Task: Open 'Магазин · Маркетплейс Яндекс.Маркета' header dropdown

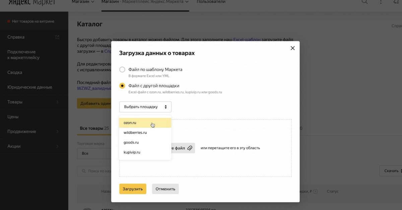Action: click(x=145, y=2)
